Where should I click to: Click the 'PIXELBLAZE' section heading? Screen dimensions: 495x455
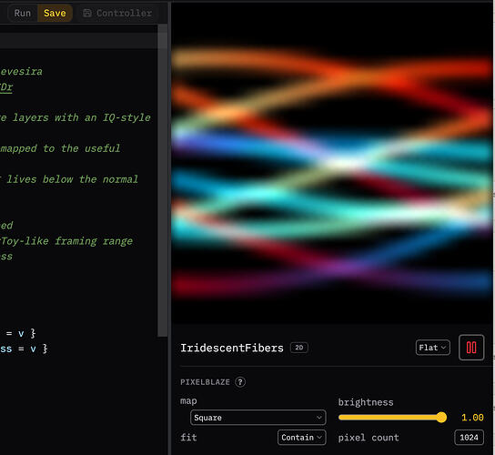(x=205, y=382)
